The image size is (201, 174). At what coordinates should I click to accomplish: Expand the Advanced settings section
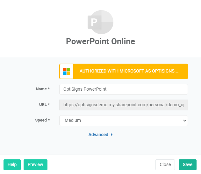(x=101, y=135)
